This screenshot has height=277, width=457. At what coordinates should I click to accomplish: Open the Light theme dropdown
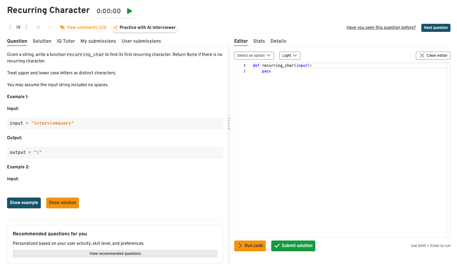tap(290, 56)
